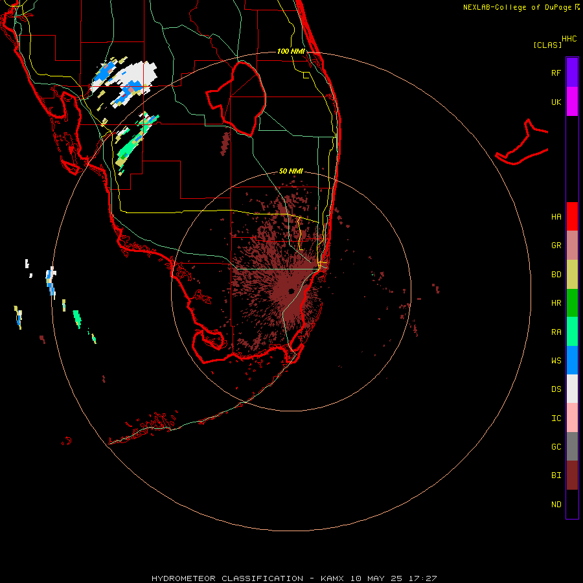Click the GR legend label
Image resolution: width=583 pixels, height=583 pixels.
(x=556, y=246)
